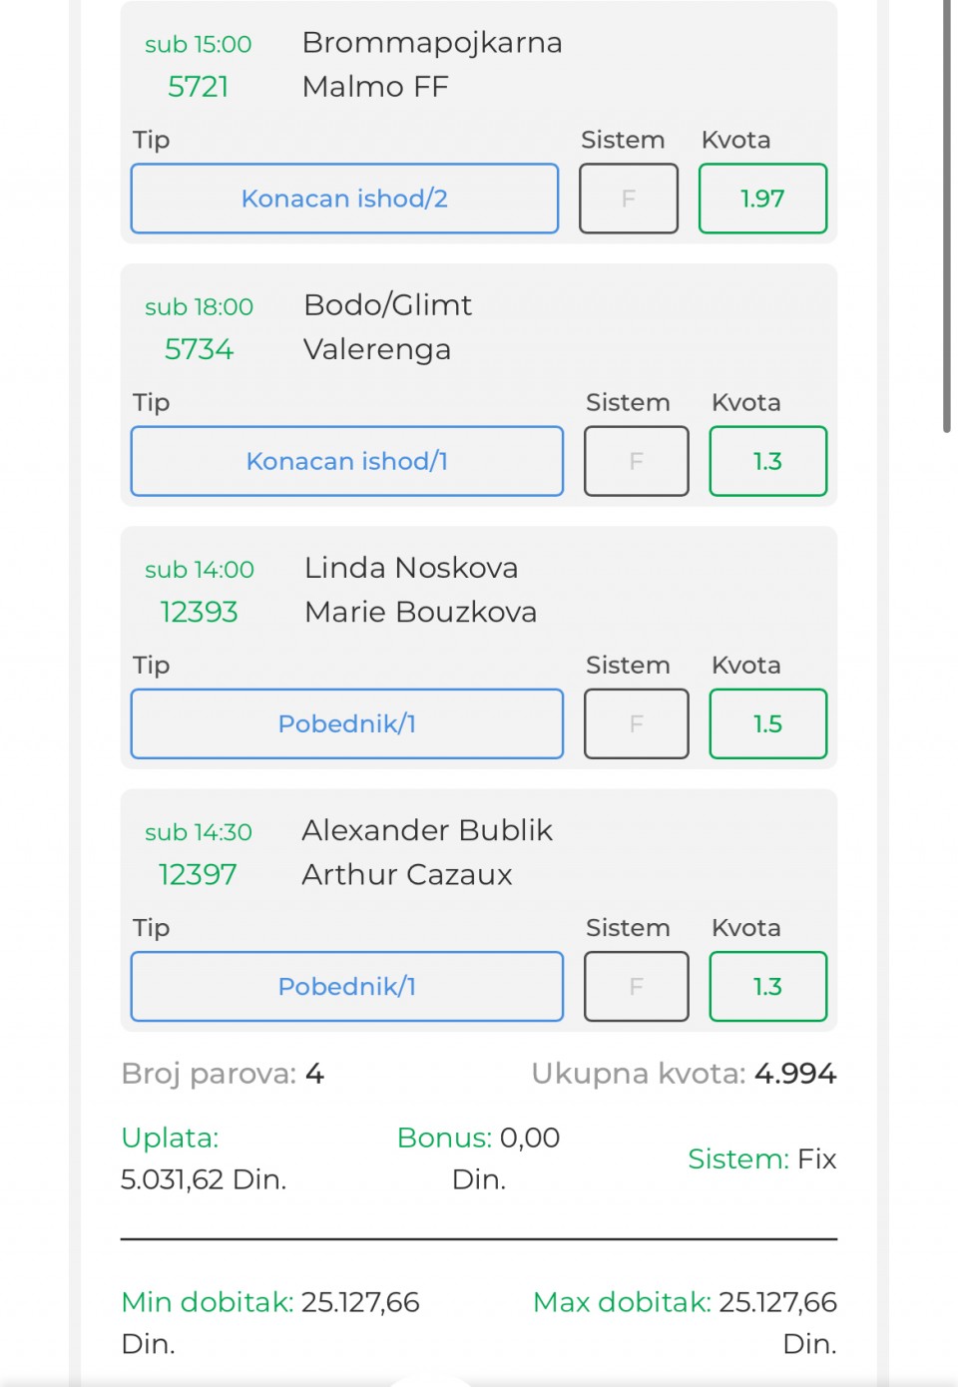Viewport: 958px width, 1387px height.
Task: Toggle Sistem F box for Bodo/Glimt match
Action: pos(637,461)
